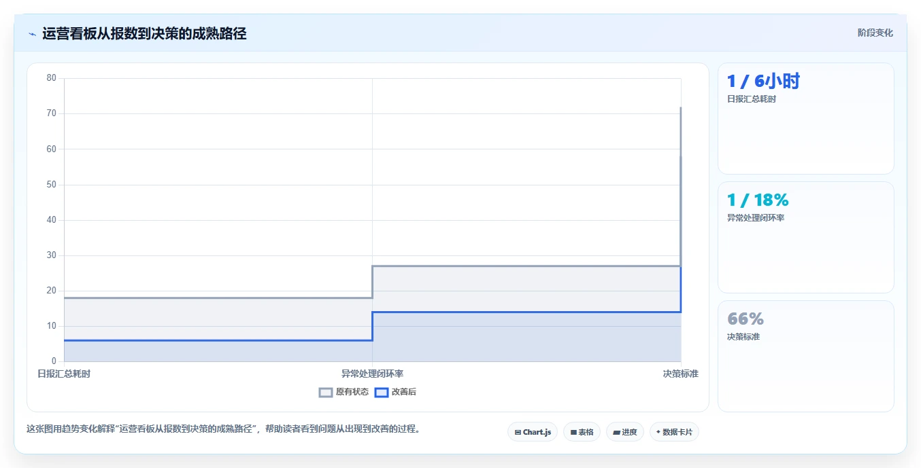Image resolution: width=921 pixels, height=468 pixels.
Task: Click the y-axis value 40
Action: (51, 220)
